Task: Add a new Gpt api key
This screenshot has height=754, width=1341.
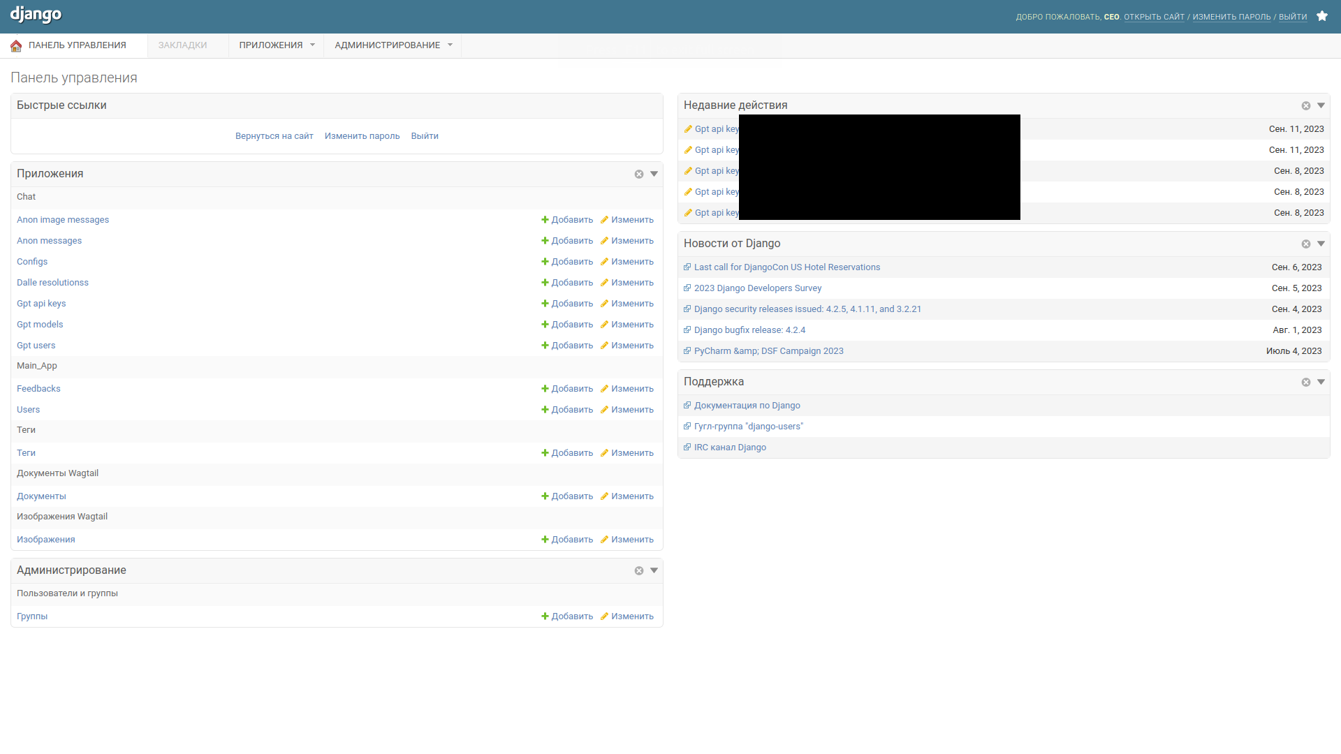Action: 567,304
